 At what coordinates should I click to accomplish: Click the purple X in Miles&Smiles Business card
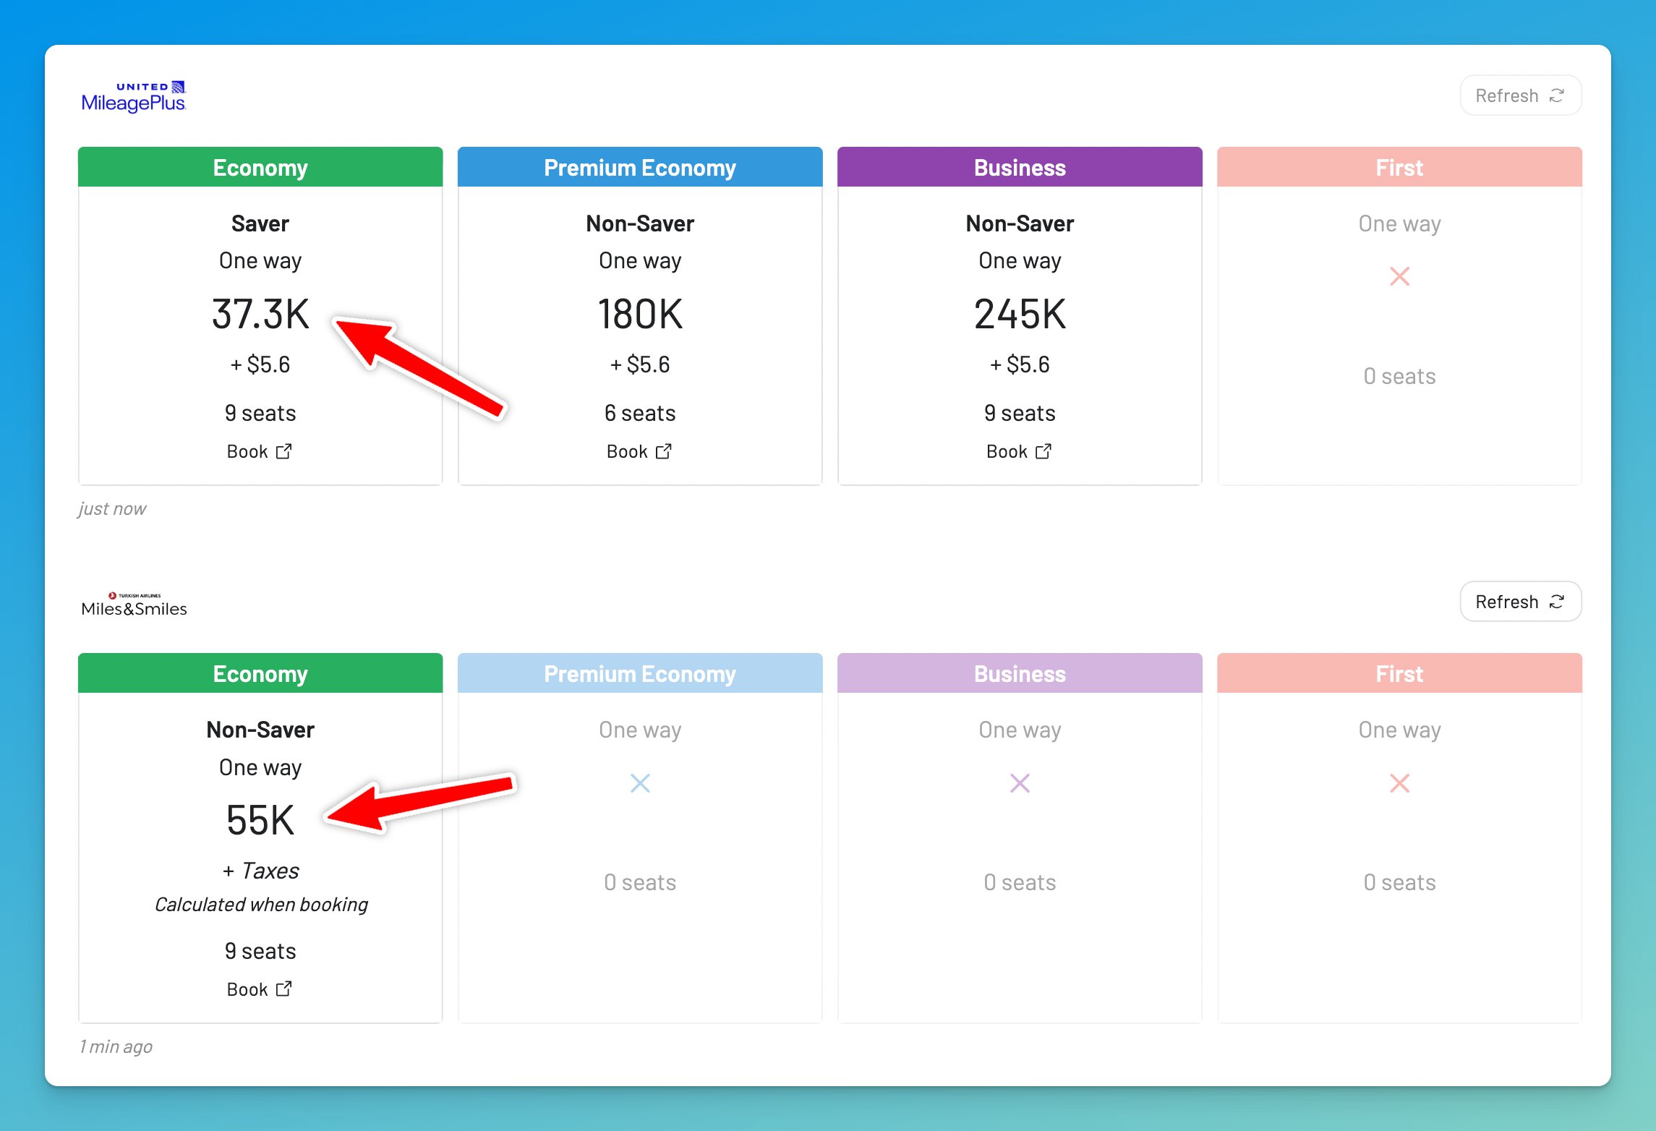[x=1020, y=783]
